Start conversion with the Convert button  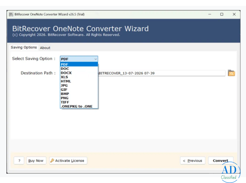tap(221, 161)
